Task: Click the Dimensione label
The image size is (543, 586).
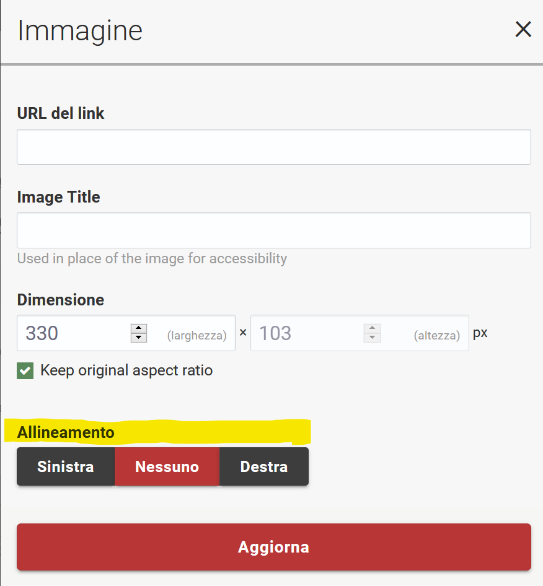Action: click(61, 300)
